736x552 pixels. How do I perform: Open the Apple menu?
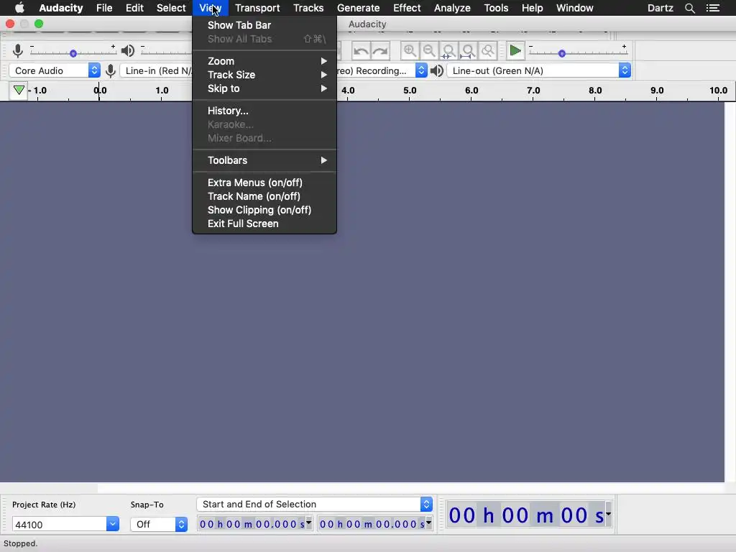pyautogui.click(x=19, y=8)
